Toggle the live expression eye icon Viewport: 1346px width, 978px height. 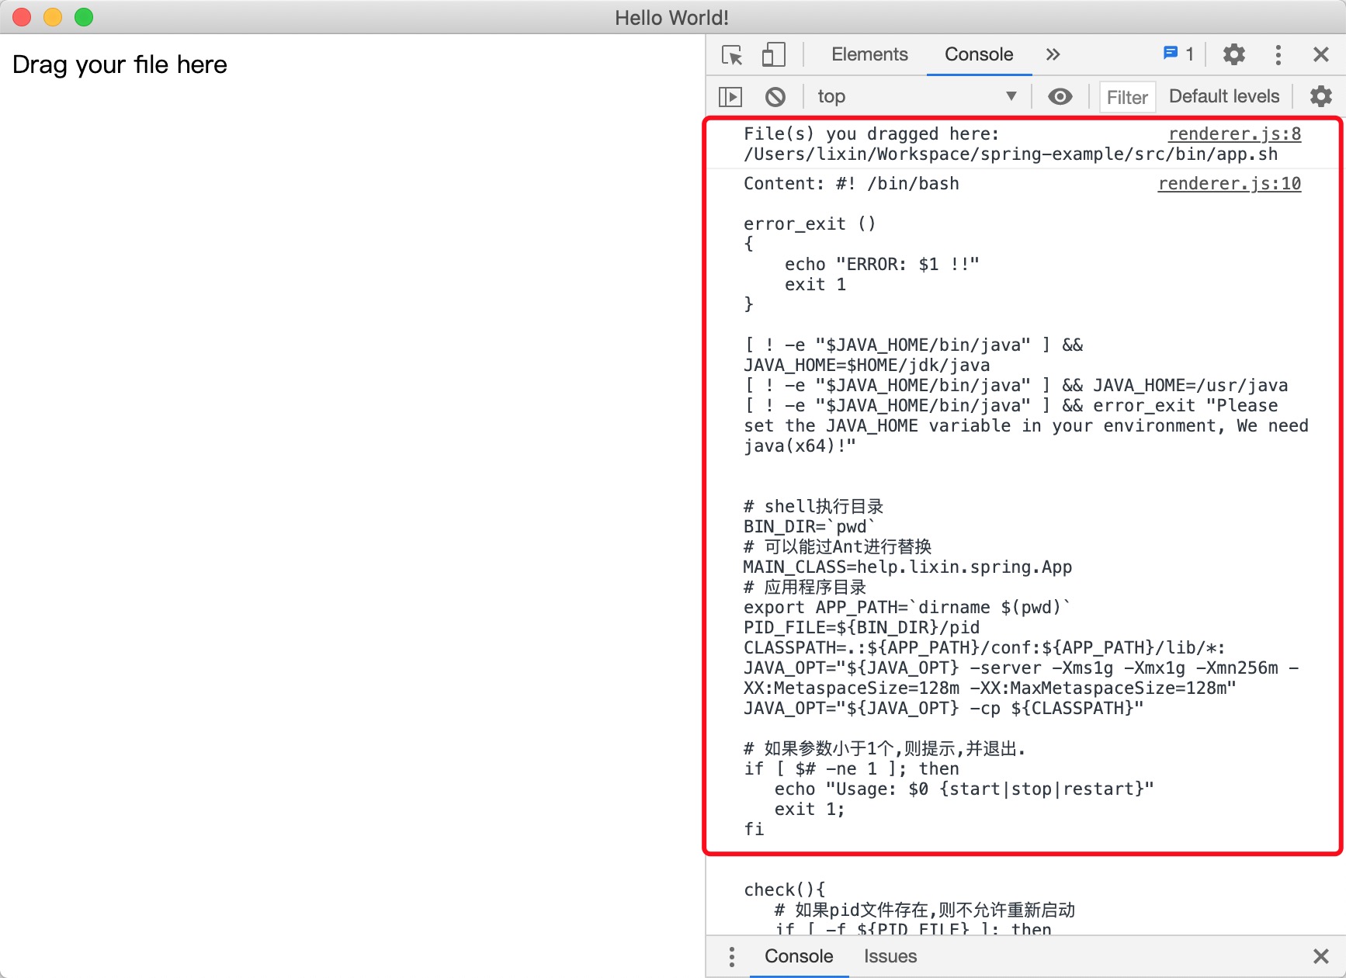coord(1060,96)
